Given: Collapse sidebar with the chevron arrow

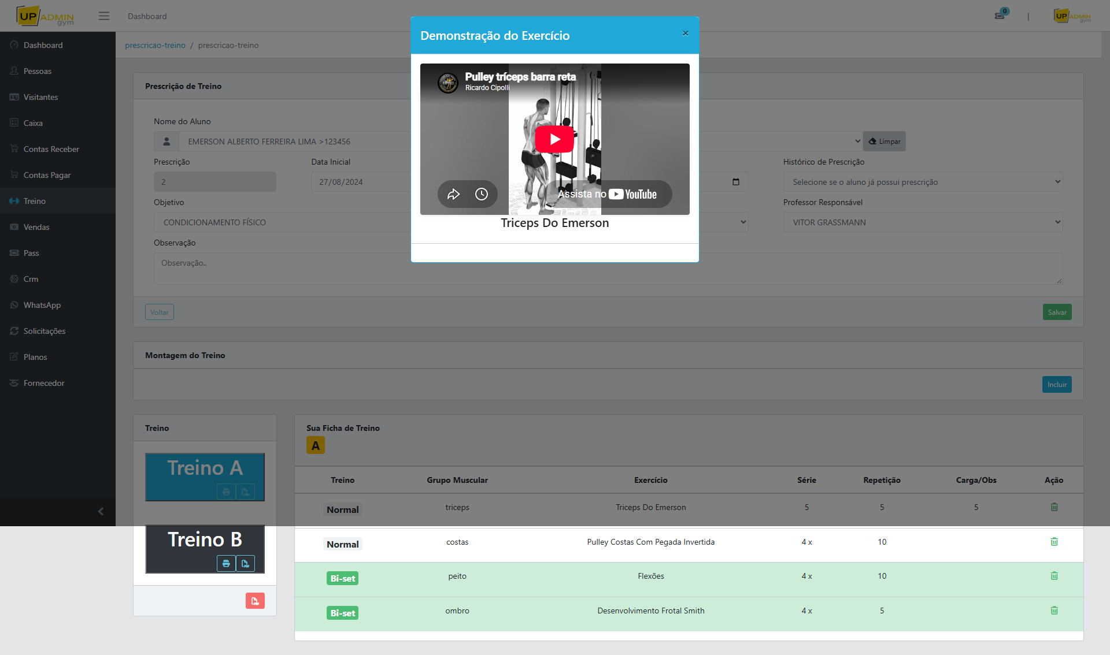Looking at the screenshot, I should pos(101,511).
